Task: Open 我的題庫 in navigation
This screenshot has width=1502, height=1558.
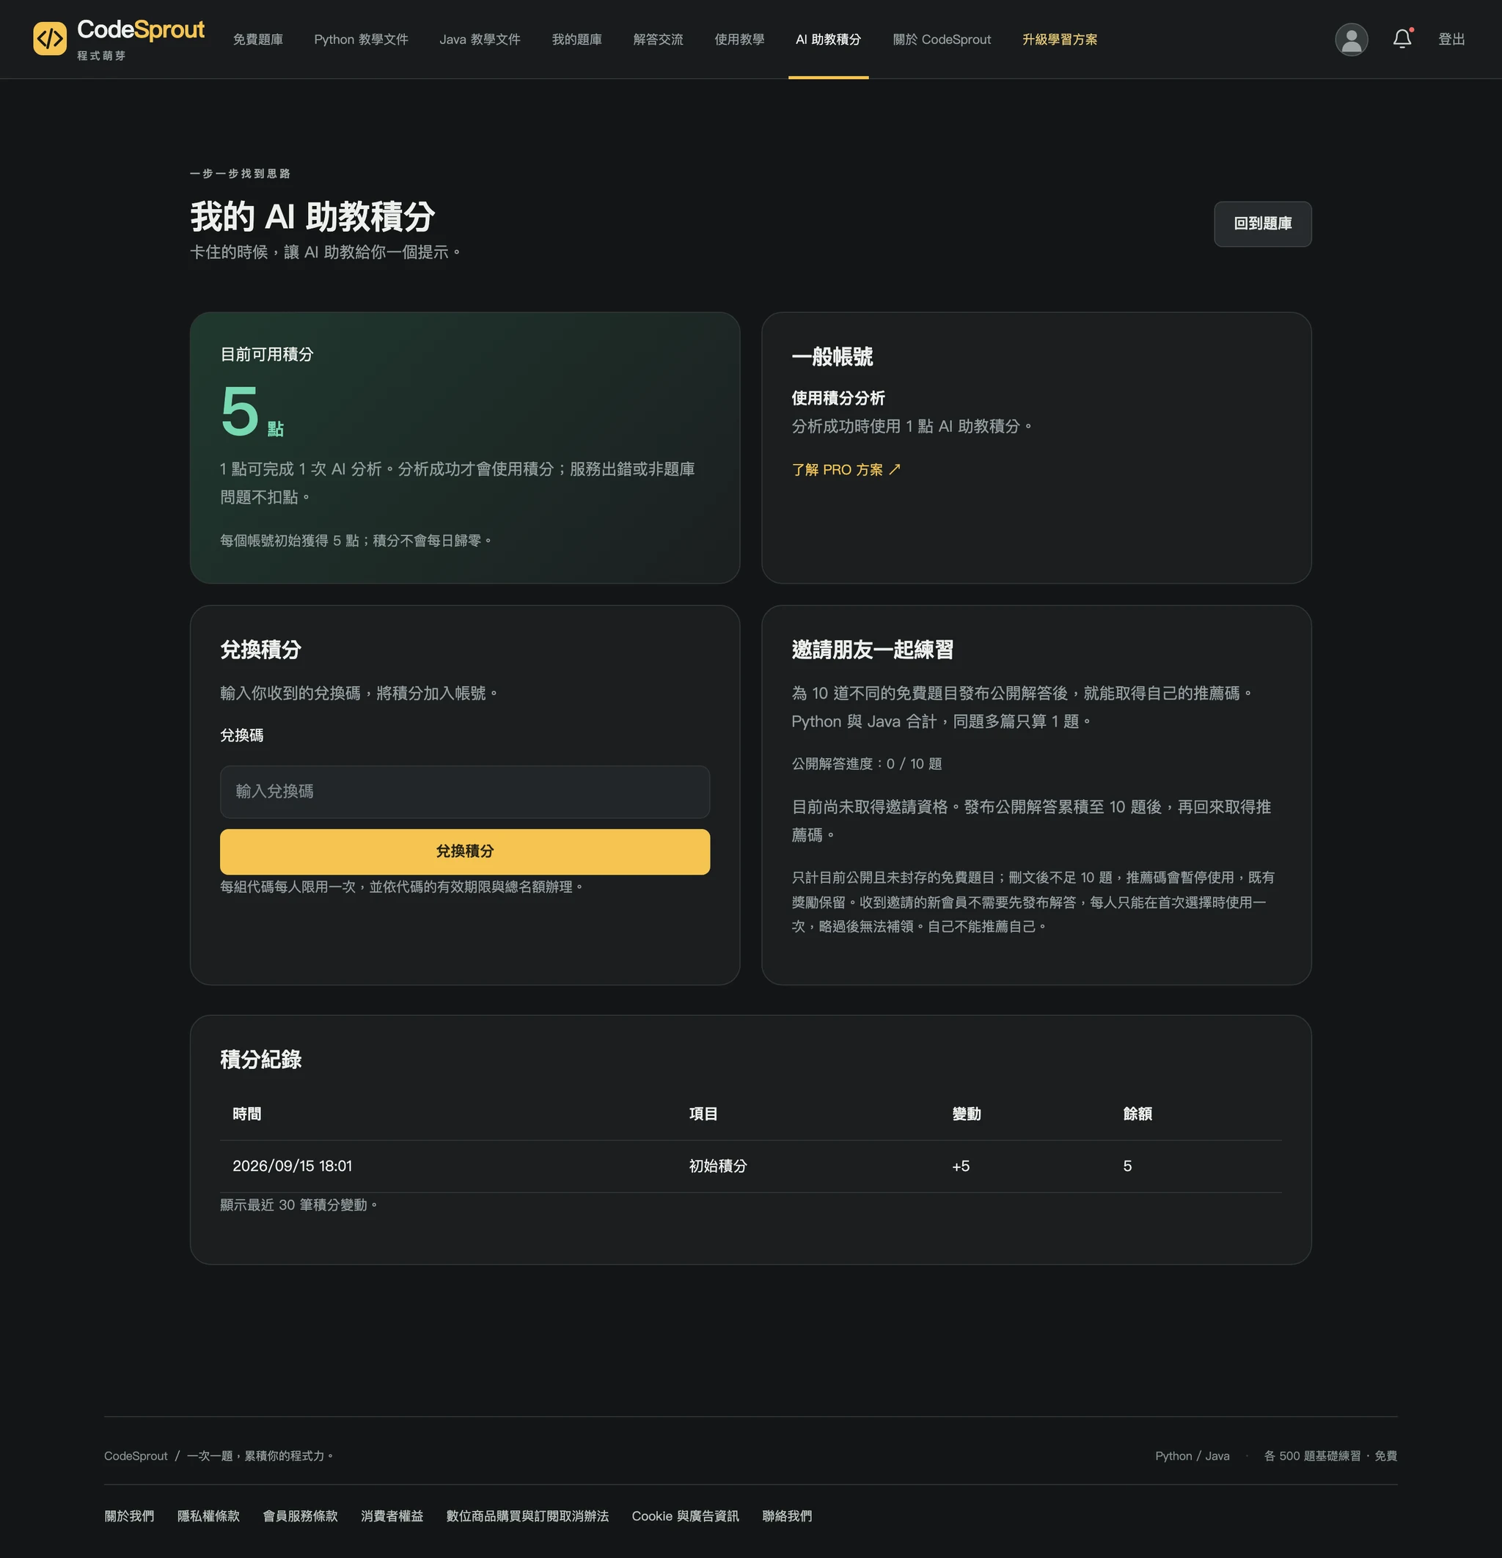Action: point(576,40)
